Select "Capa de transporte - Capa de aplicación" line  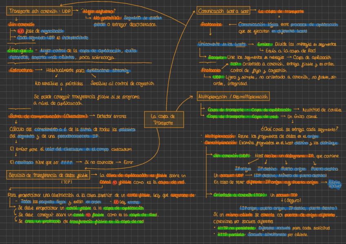click(249, 110)
